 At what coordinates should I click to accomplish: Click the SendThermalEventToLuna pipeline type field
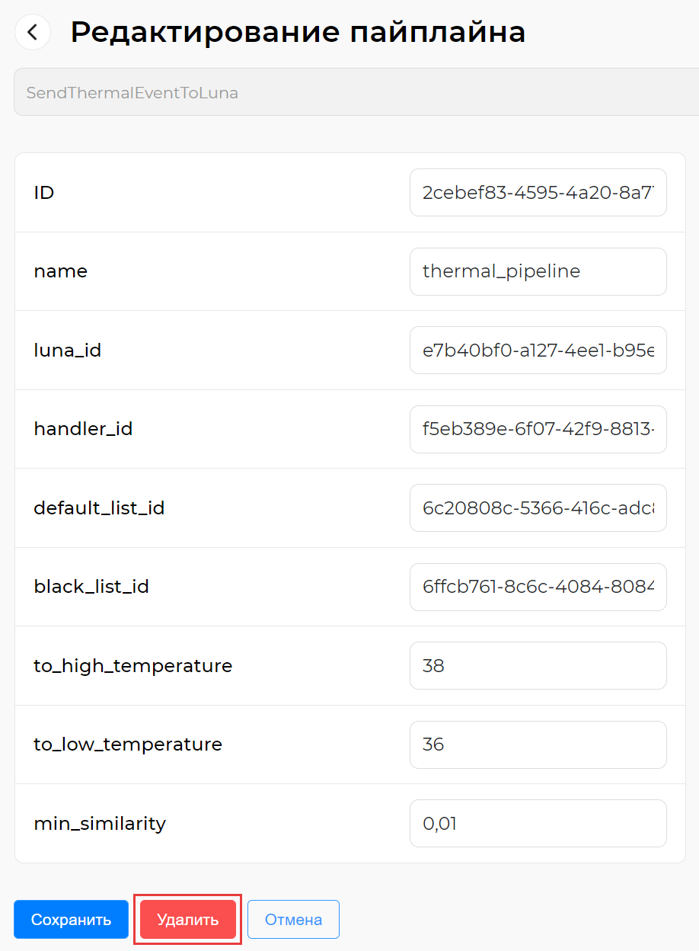[356, 92]
